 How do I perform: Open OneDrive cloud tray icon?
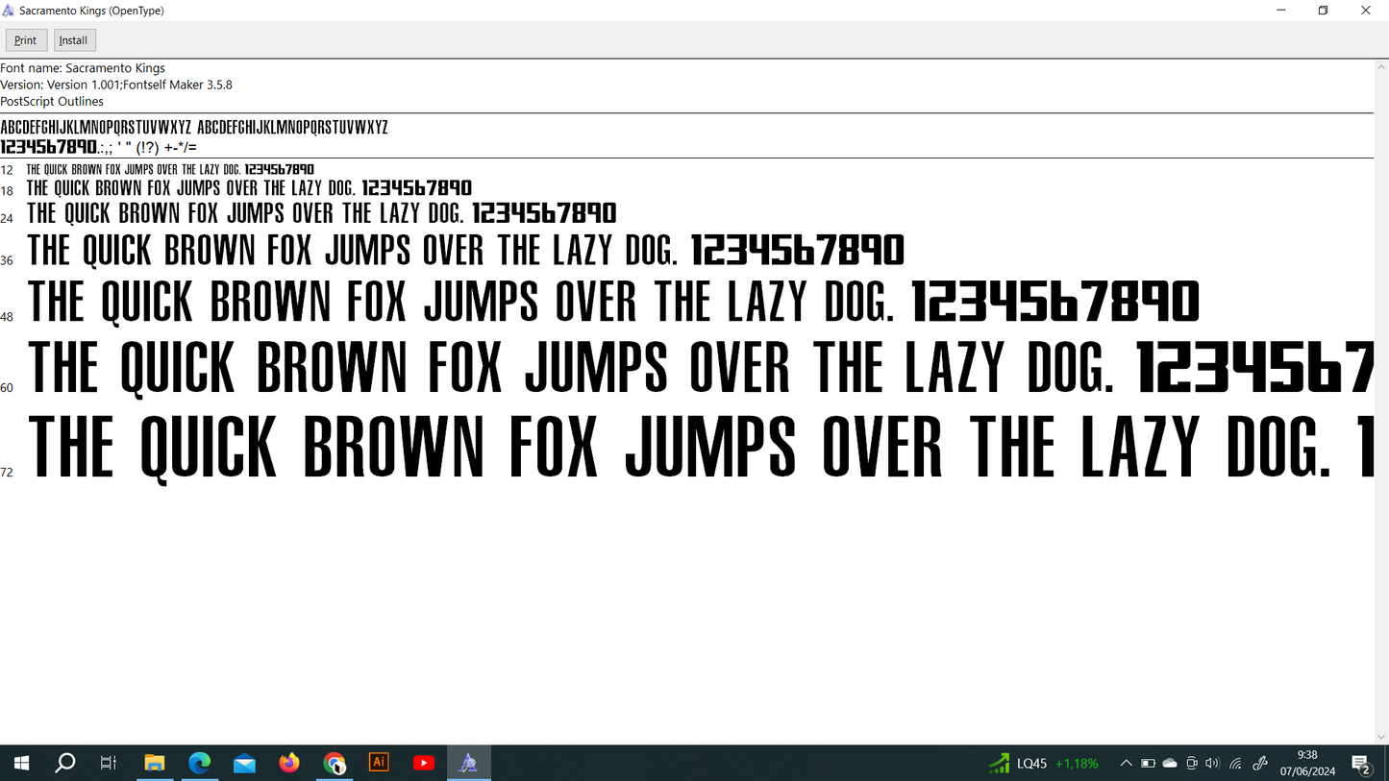(1170, 764)
